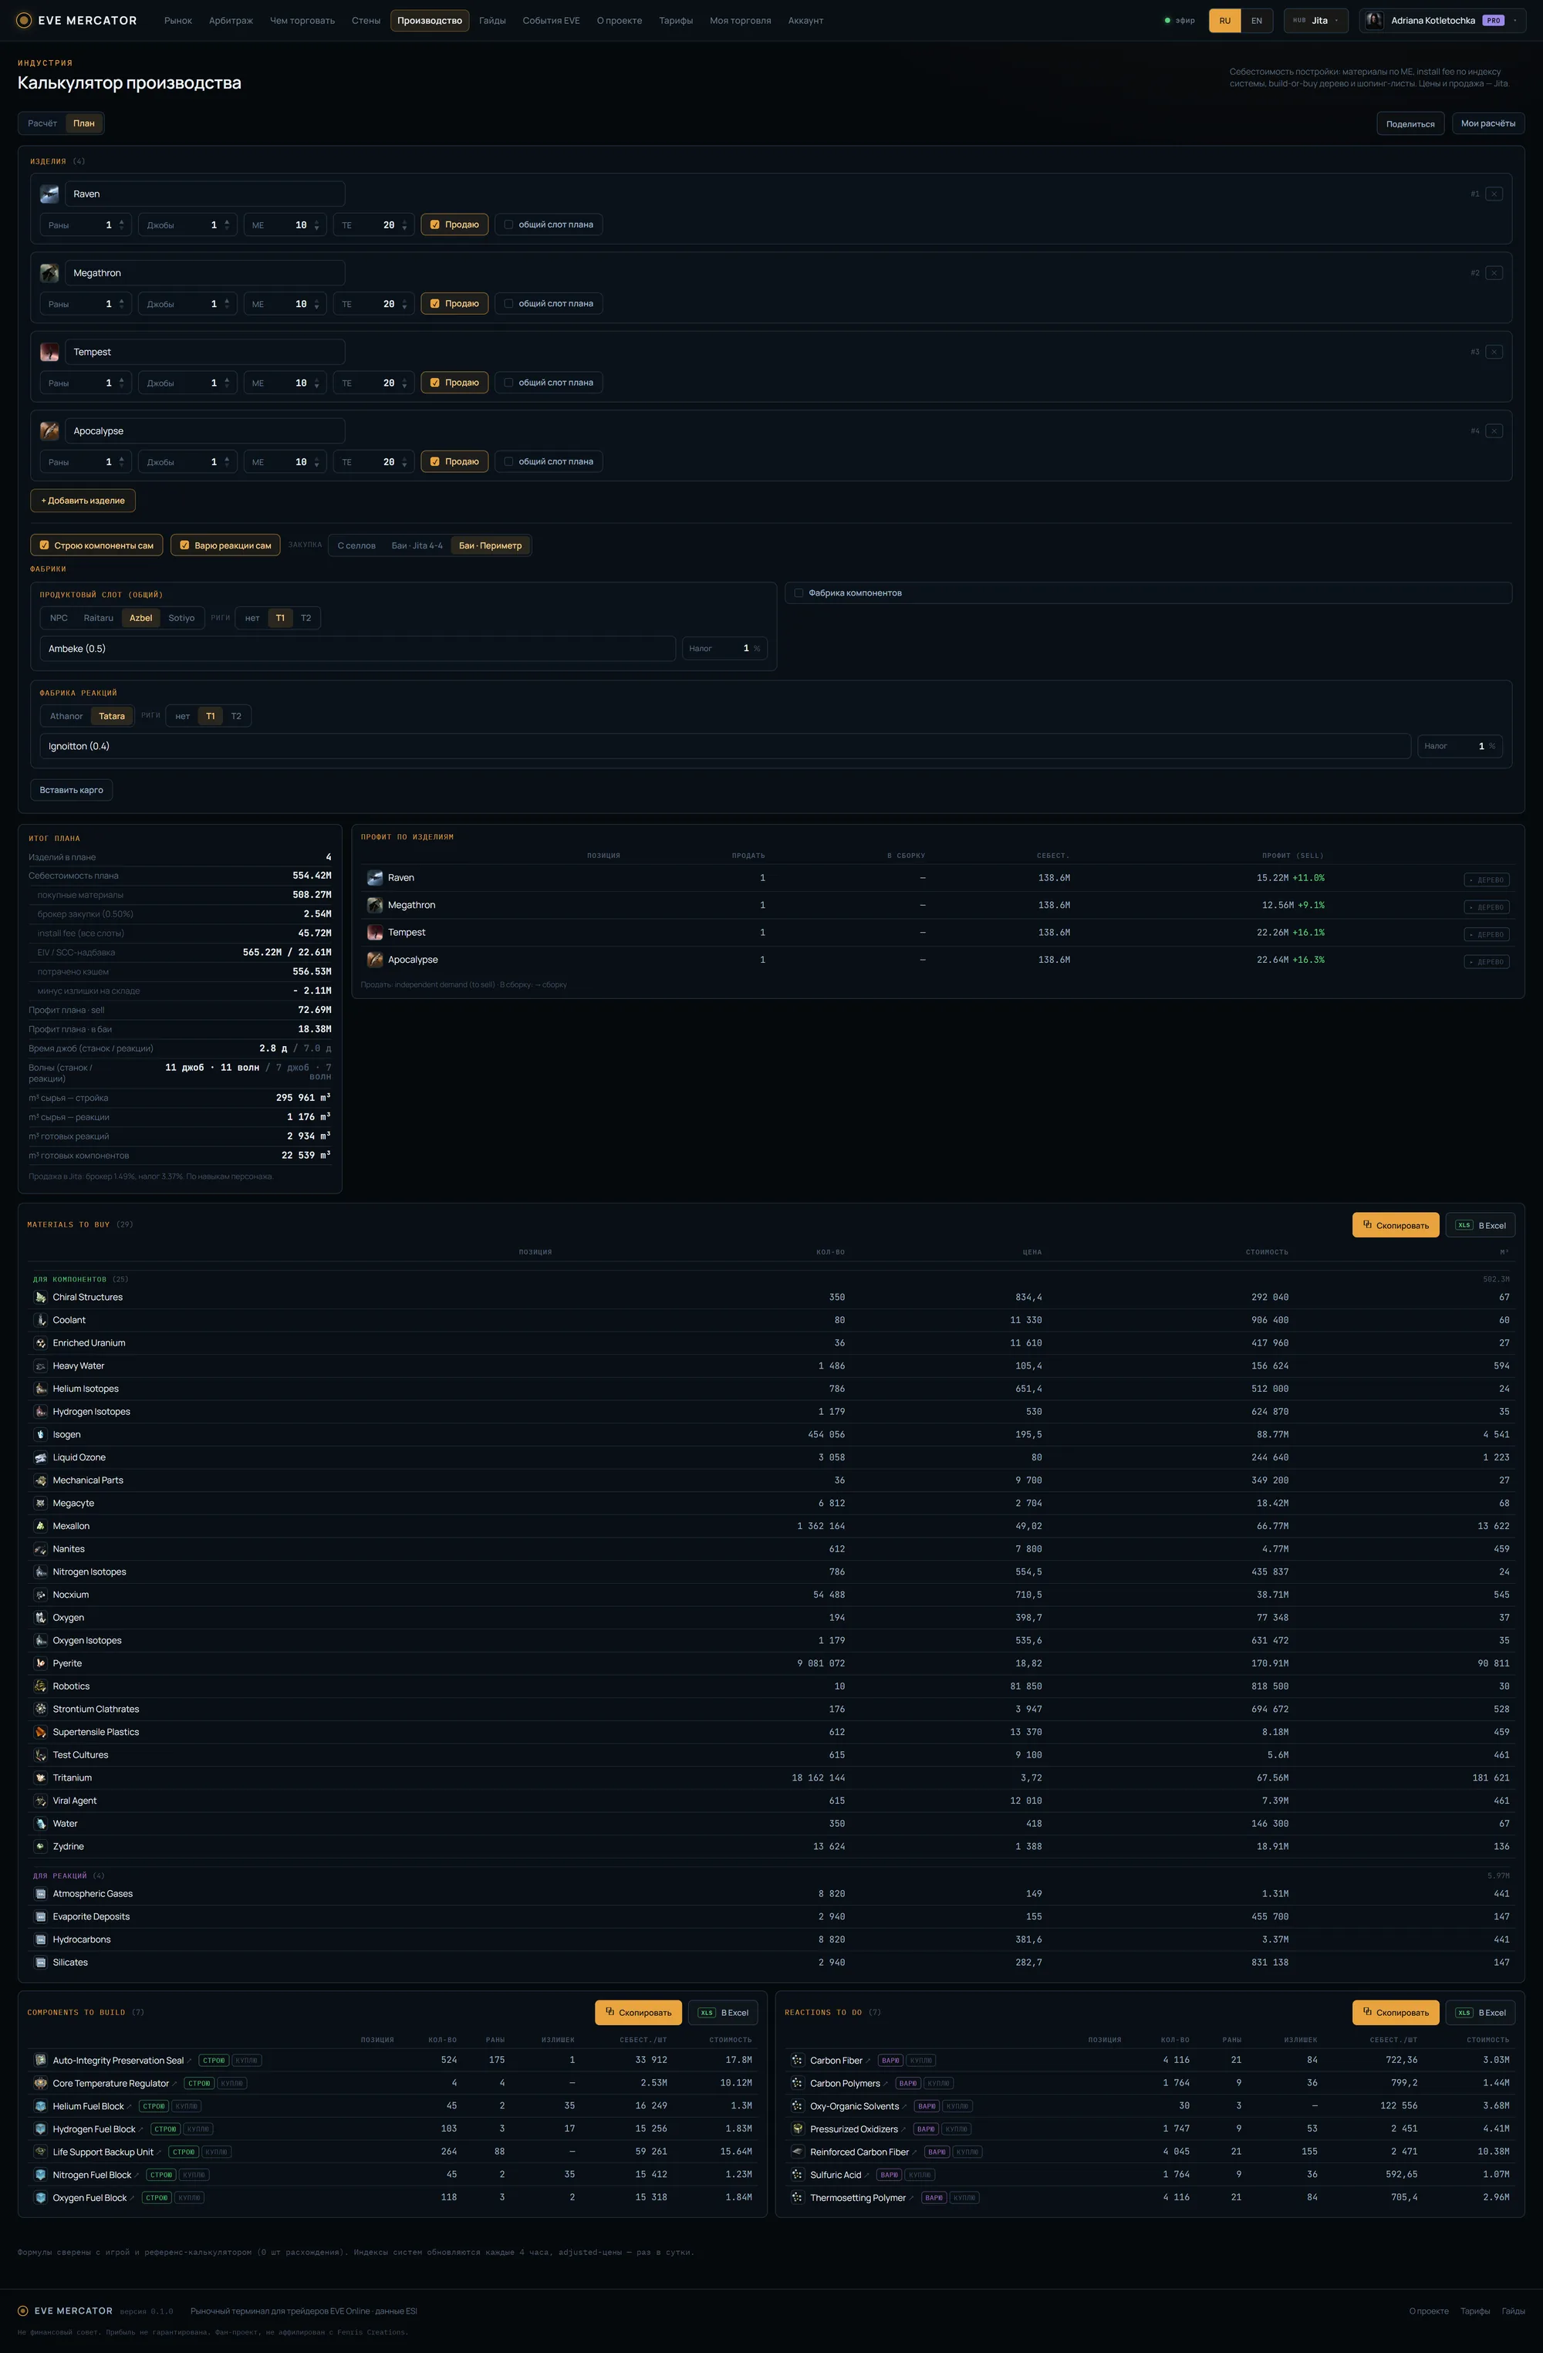Remove the Raven item with its X button
The image size is (1543, 2353).
click(x=1494, y=194)
